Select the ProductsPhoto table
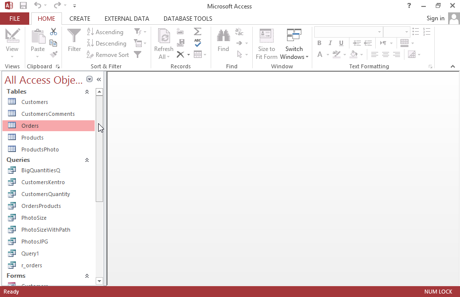 (49, 149)
